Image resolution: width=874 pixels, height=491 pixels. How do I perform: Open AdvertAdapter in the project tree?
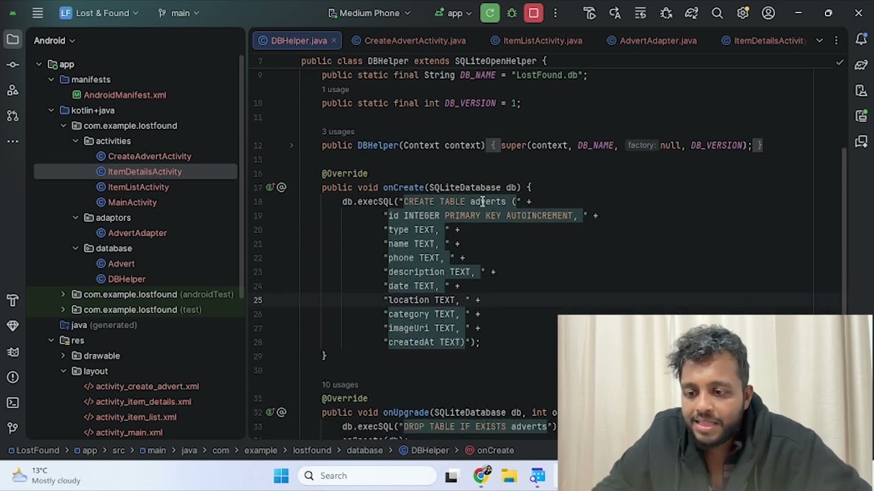tap(137, 233)
